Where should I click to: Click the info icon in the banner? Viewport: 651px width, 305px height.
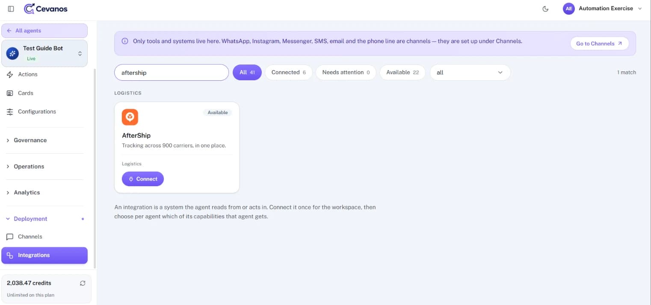125,41
